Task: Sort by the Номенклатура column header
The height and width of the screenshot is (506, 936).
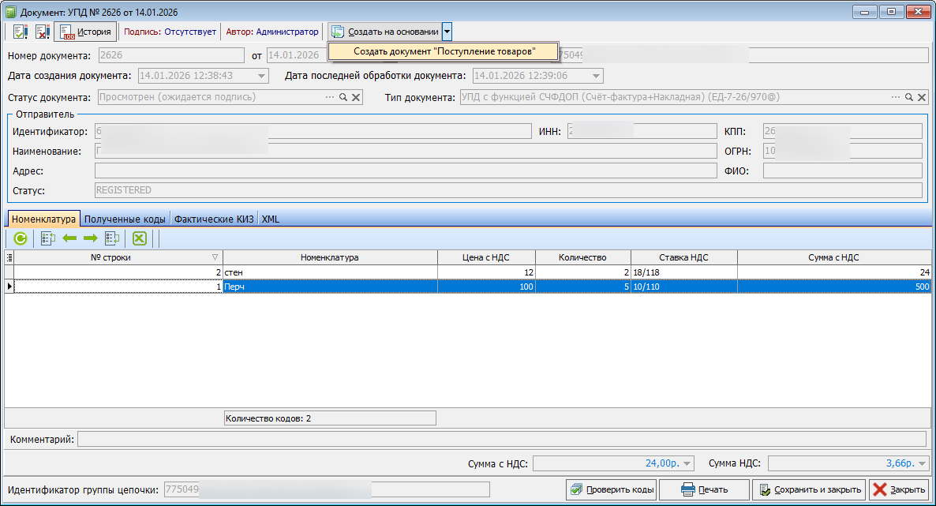Action: coord(330,257)
